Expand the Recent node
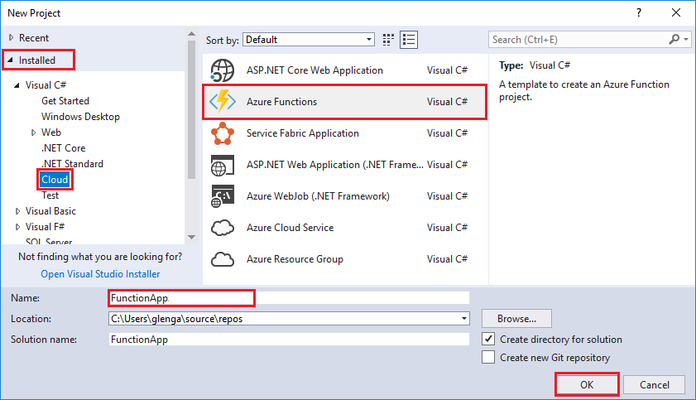 pos(11,38)
